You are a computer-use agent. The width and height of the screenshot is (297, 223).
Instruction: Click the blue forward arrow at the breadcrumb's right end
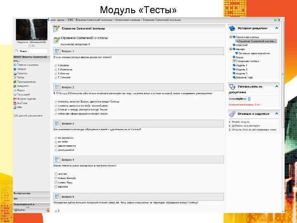tap(279, 20)
